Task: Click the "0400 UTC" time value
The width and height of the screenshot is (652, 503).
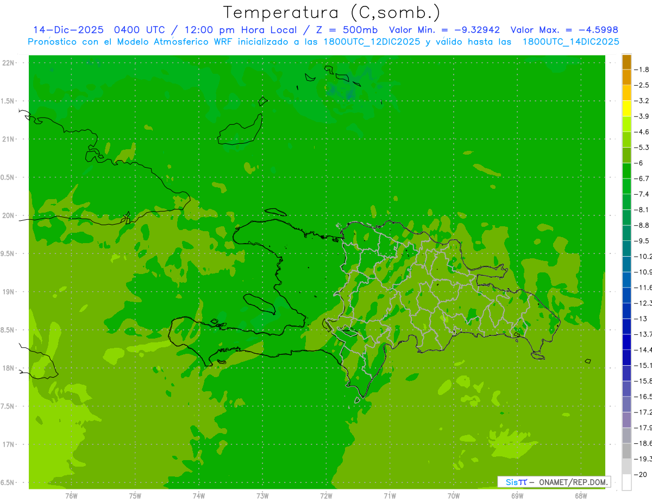Action: [141, 30]
